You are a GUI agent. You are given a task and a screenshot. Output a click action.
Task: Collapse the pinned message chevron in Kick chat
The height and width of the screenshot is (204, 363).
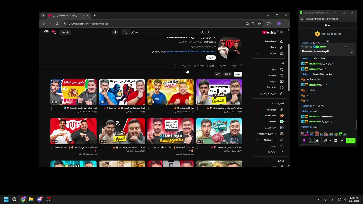click(x=352, y=52)
